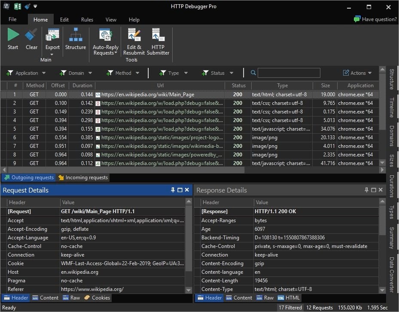Switch to the View ribbon tab
The image size is (399, 312).
(111, 20)
